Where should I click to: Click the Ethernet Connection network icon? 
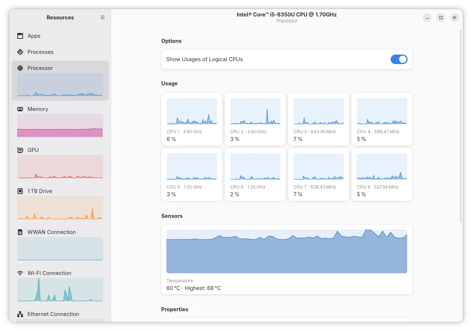(20, 314)
